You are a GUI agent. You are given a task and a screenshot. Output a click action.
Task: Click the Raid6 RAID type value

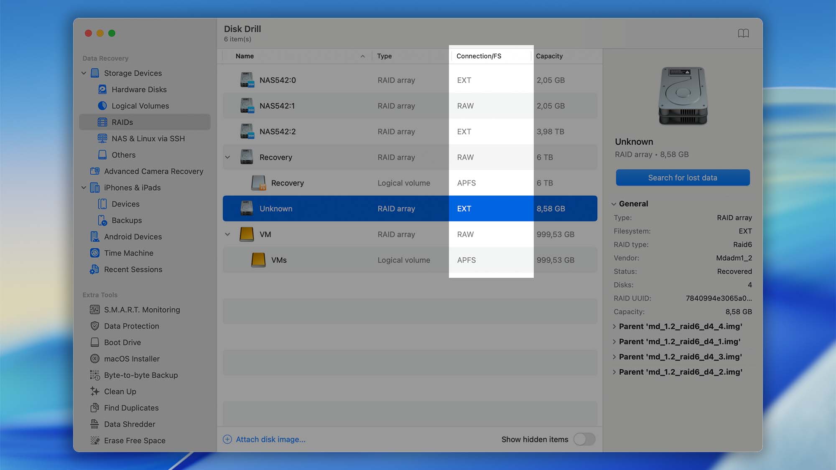742,244
